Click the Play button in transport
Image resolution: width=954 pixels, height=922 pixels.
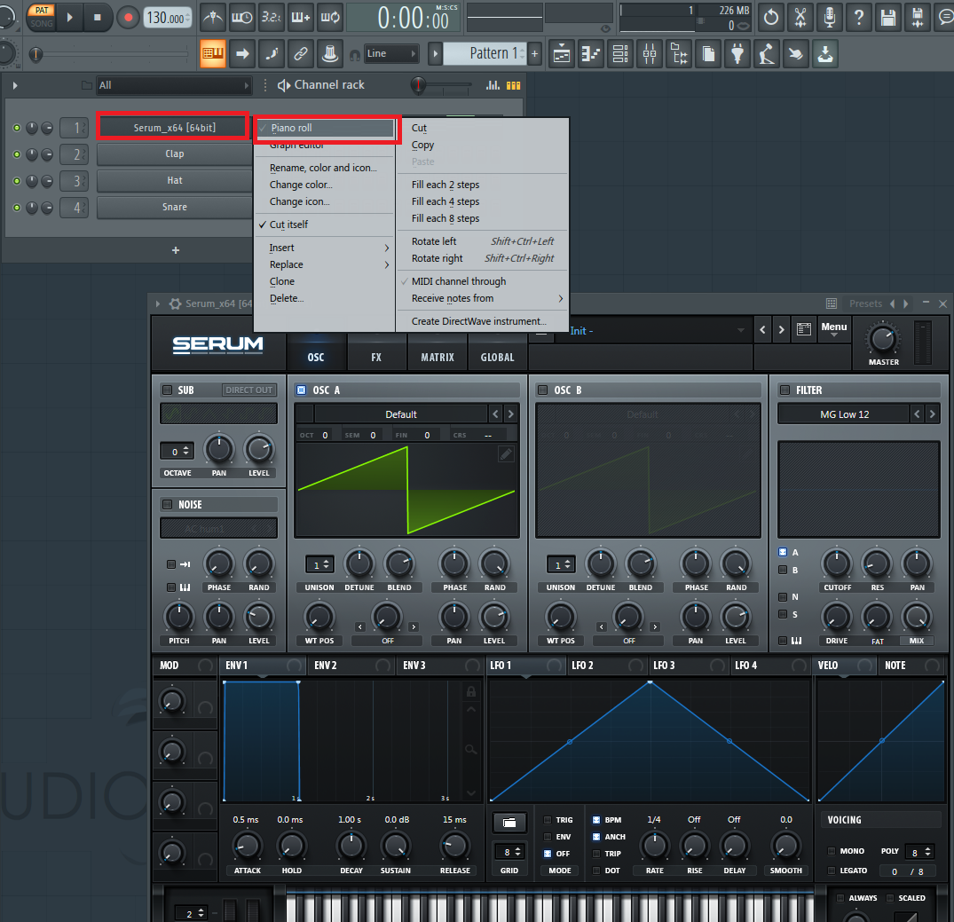click(x=69, y=17)
